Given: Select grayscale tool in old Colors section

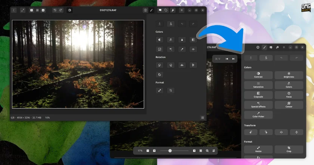Looking at the screenshot, I should 193,40.
